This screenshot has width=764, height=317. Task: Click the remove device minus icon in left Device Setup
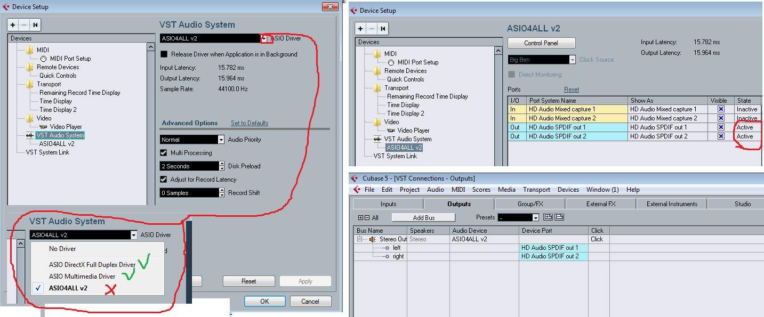(24, 25)
